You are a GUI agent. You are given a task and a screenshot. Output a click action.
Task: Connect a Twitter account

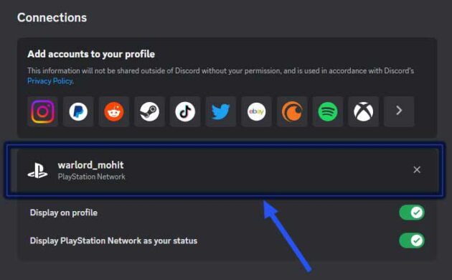[x=221, y=111]
